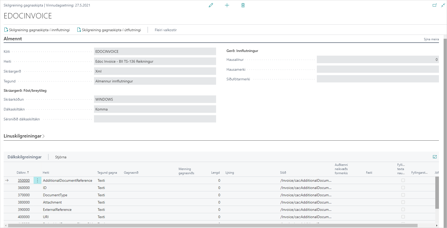Screen dimensions: 447x228
Task: Toggle checkbox in AdditionalDocumentReference row
Action: (403, 180)
